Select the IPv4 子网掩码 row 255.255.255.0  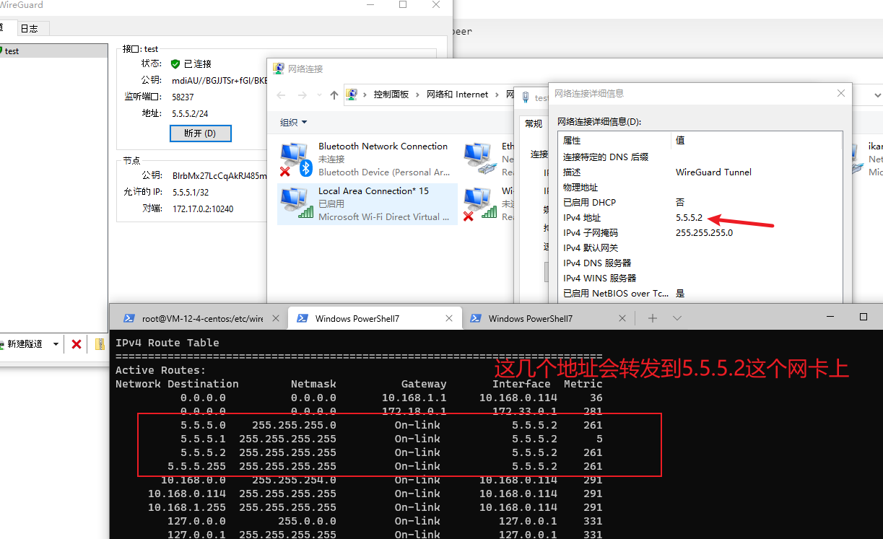(x=700, y=232)
